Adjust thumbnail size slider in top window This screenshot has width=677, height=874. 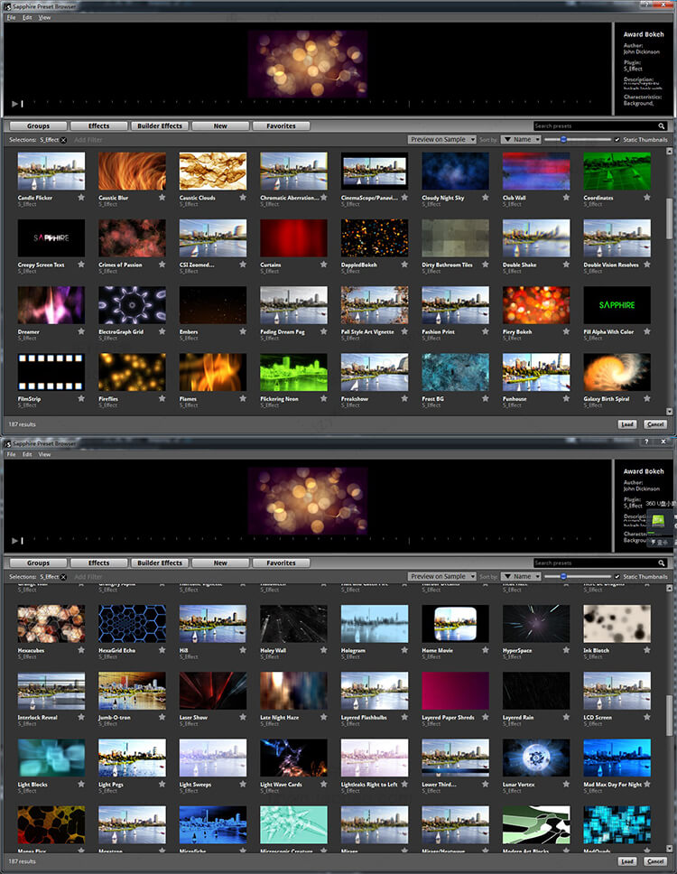pyautogui.click(x=563, y=139)
